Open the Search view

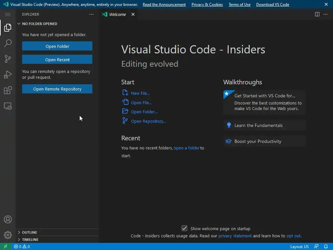[8, 43]
